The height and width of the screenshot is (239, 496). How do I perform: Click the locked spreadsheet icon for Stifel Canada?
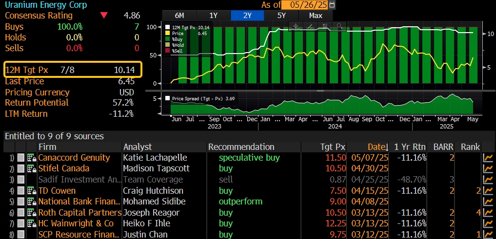pyautogui.click(x=31, y=168)
